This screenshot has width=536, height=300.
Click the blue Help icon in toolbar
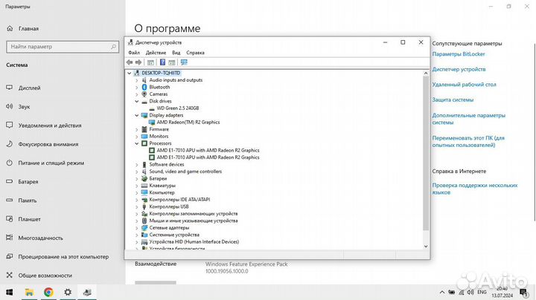[x=163, y=62]
